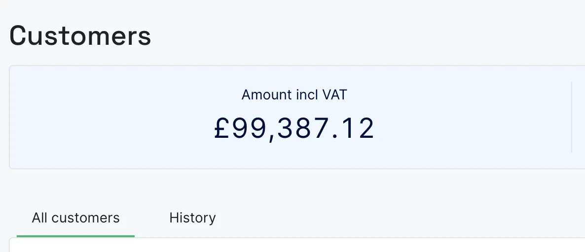Click the £99,387.12 total amount
The height and width of the screenshot is (252, 585).
(294, 128)
